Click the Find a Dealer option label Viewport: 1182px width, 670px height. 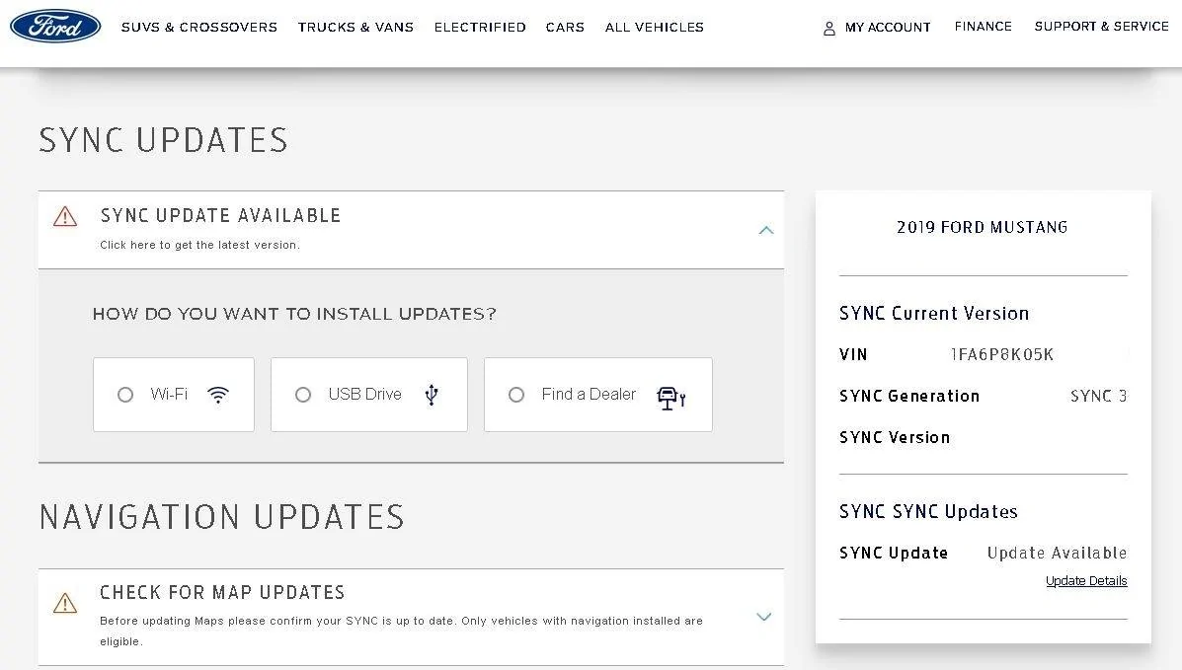tap(589, 394)
